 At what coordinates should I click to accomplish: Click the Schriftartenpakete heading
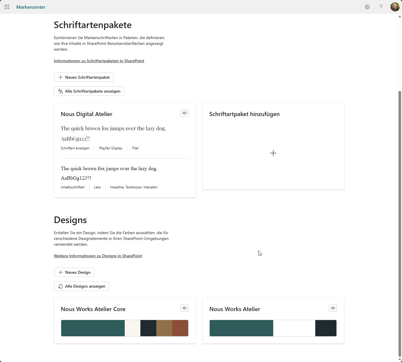coord(93,25)
